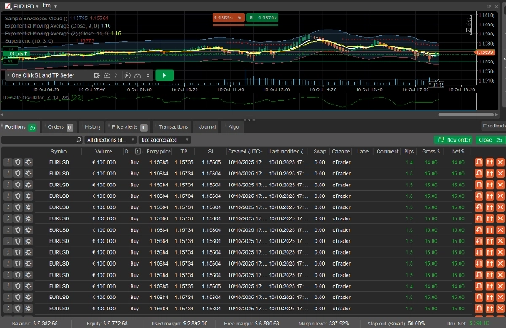506x328 pixels.
Task: Open the History tab
Action: point(93,127)
